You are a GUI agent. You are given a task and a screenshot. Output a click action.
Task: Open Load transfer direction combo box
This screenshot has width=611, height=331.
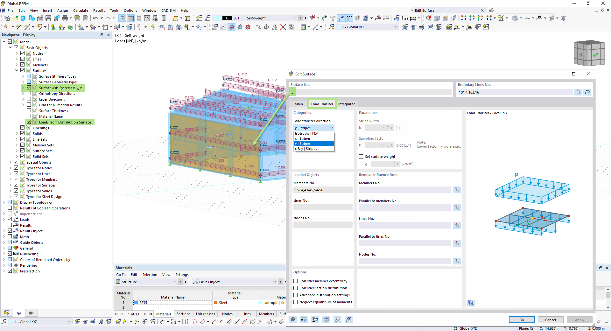coord(314,128)
